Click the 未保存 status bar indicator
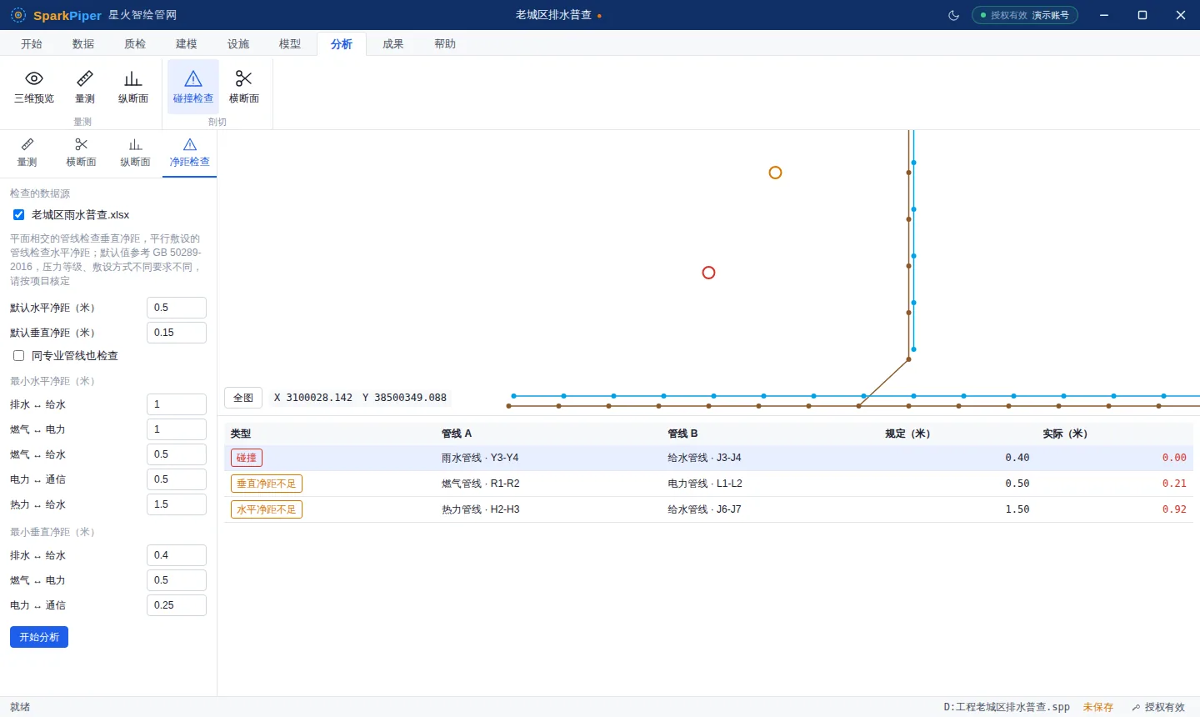This screenshot has width=1200, height=717. click(x=1098, y=707)
